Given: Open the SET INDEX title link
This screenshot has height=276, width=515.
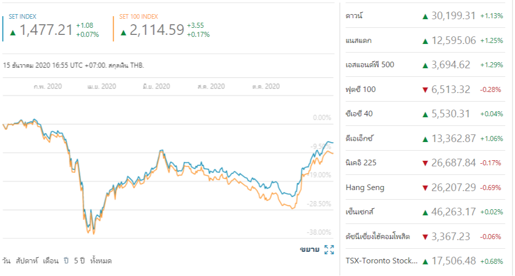Looking at the screenshot, I should point(23,17).
